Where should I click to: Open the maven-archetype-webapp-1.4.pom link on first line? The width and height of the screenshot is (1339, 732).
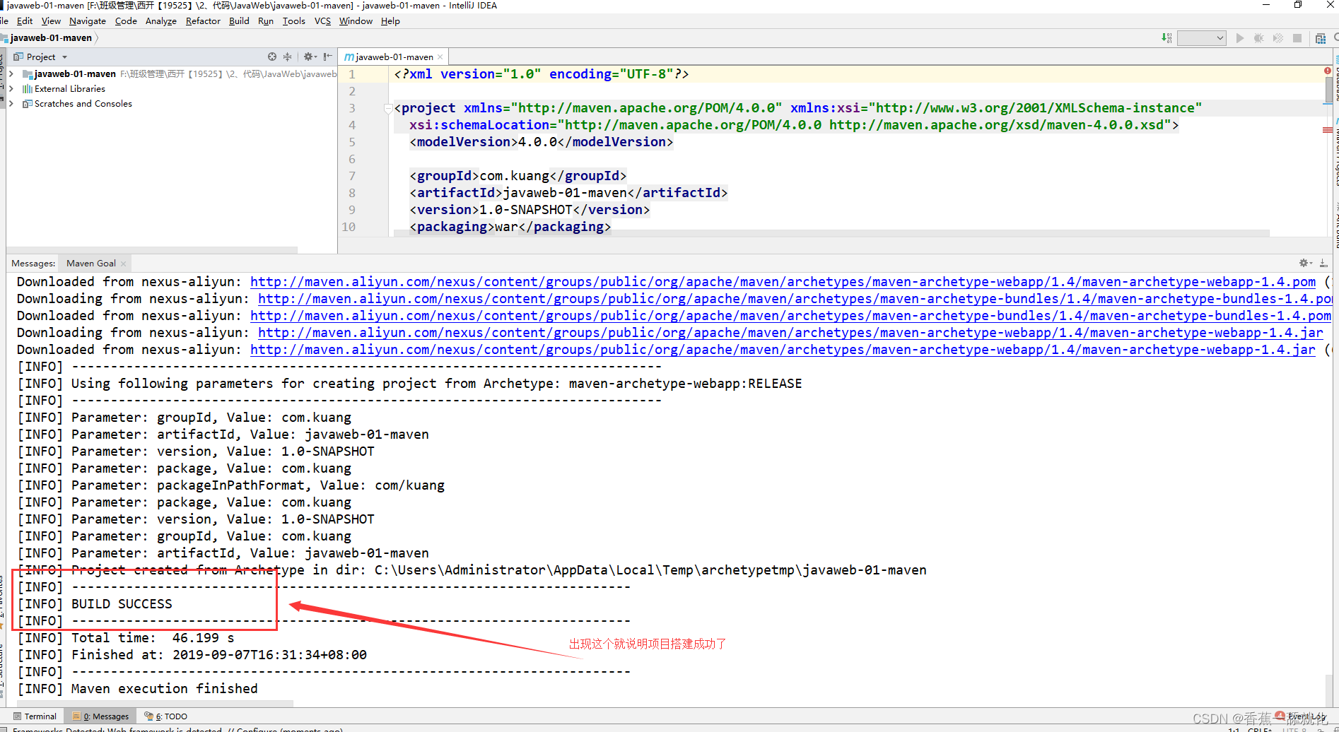point(783,282)
